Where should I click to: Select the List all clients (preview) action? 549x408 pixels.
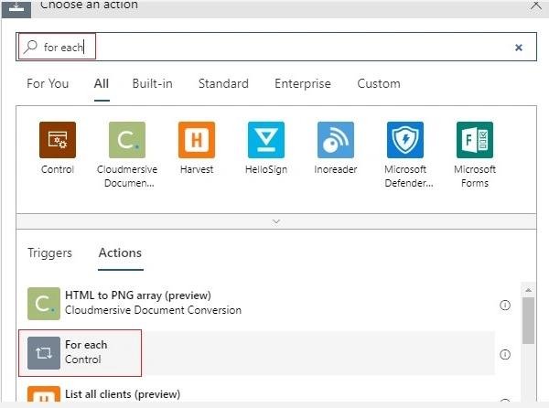261,393
